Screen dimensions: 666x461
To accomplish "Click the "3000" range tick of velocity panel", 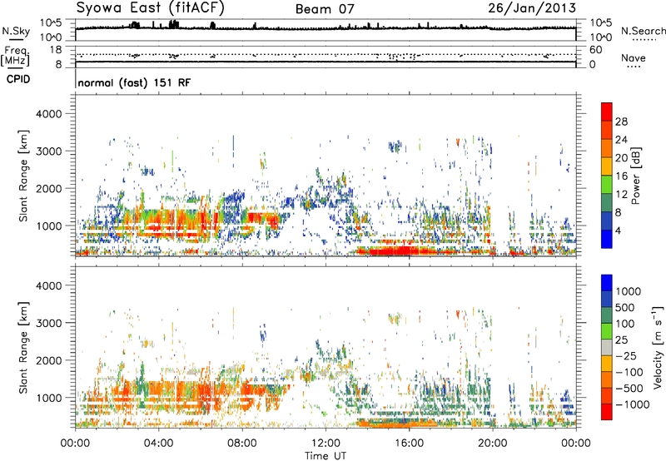I will [48, 323].
